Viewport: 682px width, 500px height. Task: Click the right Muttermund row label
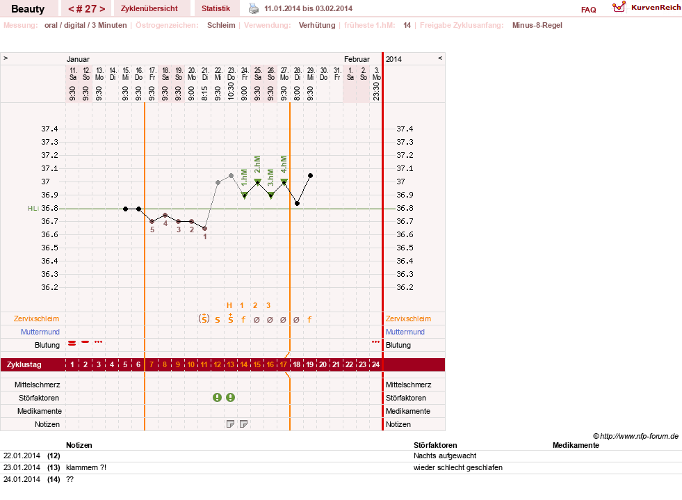pos(405,332)
